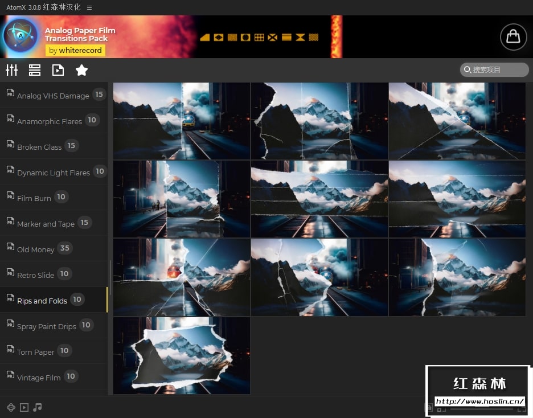Viewport: 533px width, 418px height.
Task: Select the red train thumbnail in third row
Action: click(x=182, y=277)
